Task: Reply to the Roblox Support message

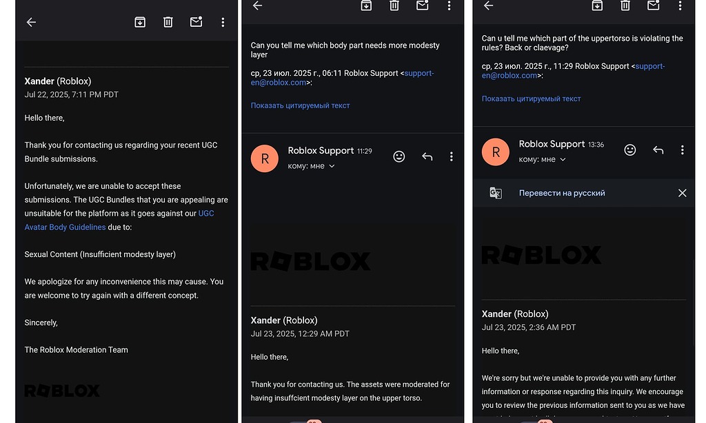Action: pos(427,156)
